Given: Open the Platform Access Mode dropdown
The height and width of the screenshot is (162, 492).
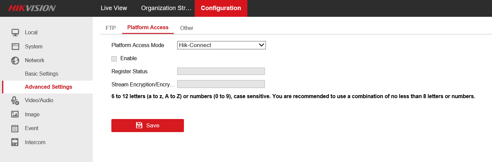Looking at the screenshot, I should pos(221,45).
